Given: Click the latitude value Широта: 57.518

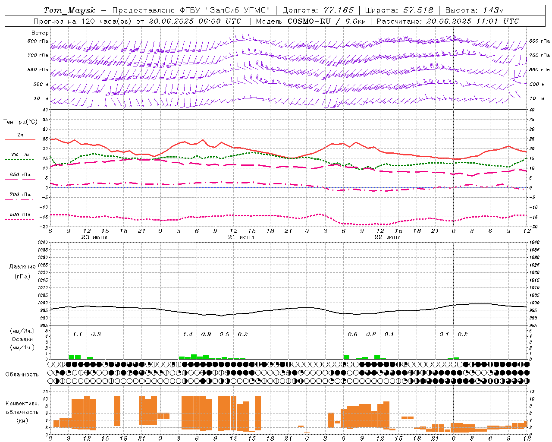Looking at the screenshot, I should coord(399,10).
